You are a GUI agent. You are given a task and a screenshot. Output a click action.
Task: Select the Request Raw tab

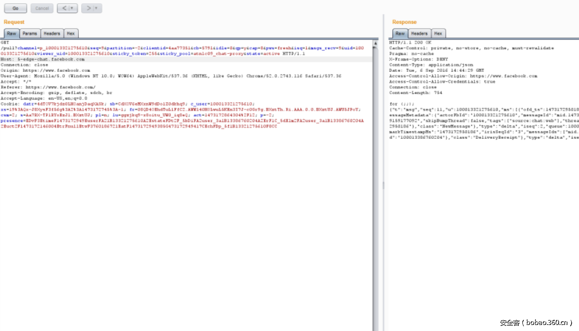pyautogui.click(x=12, y=33)
